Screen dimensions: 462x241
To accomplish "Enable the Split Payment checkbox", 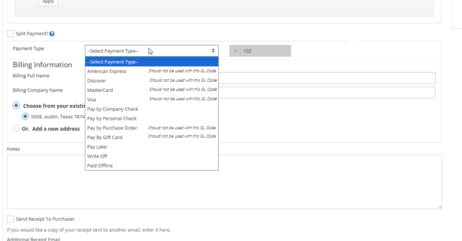I will (10, 34).
